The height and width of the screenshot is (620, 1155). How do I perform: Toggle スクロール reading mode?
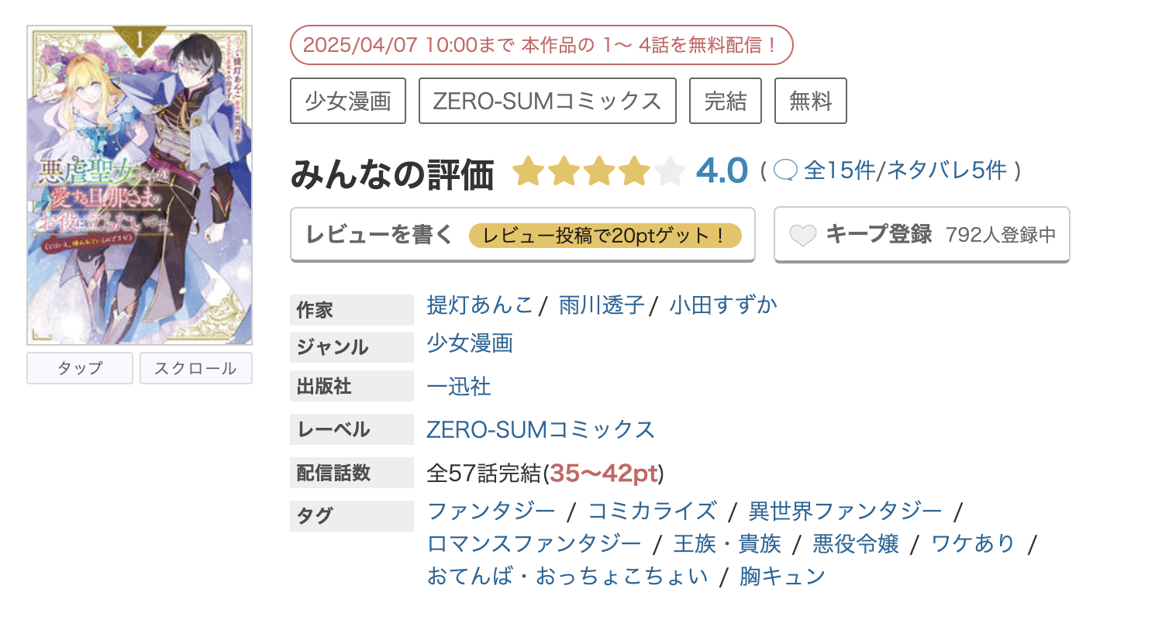[195, 367]
